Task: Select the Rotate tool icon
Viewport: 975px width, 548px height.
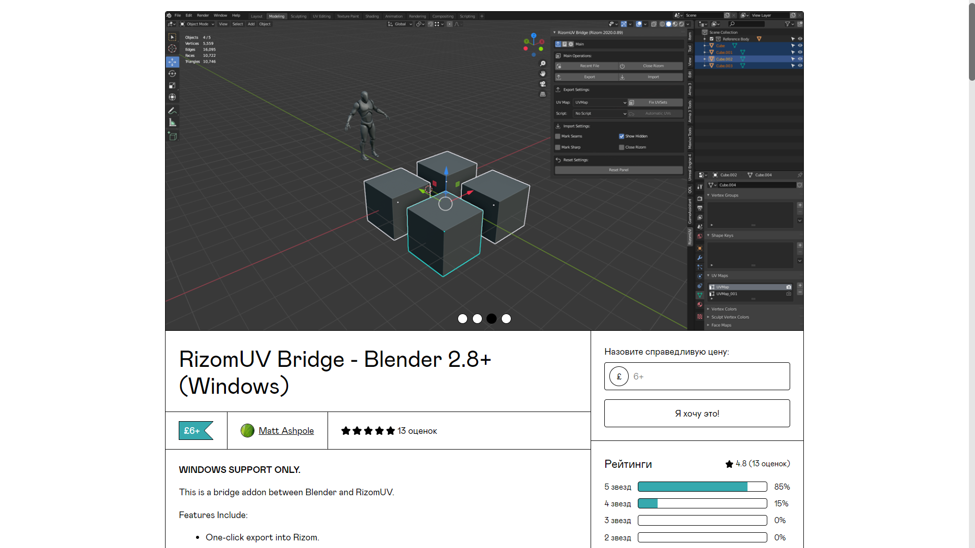Action: 172,74
